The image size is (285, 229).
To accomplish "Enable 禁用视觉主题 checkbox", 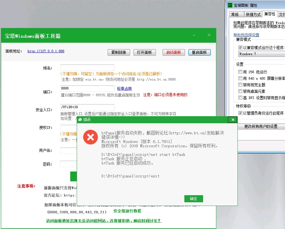I will pos(240,85).
